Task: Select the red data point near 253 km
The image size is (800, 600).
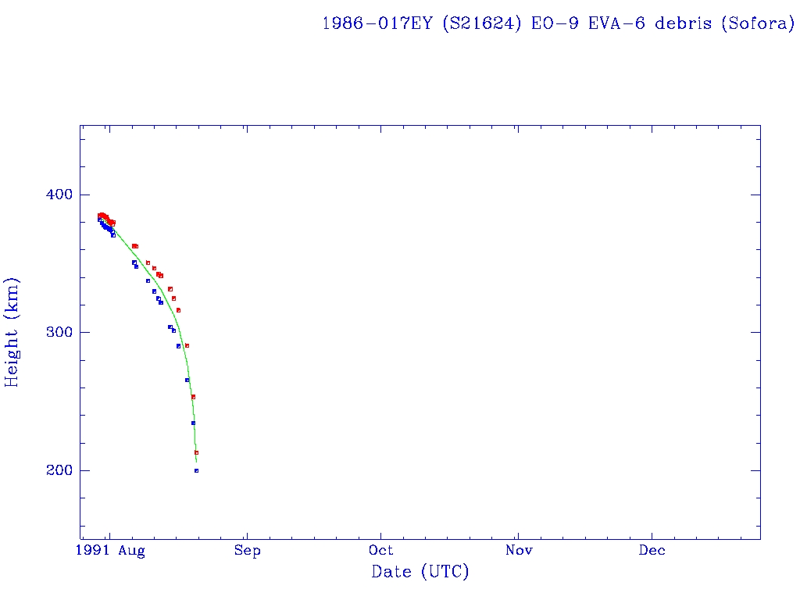Action: (193, 397)
